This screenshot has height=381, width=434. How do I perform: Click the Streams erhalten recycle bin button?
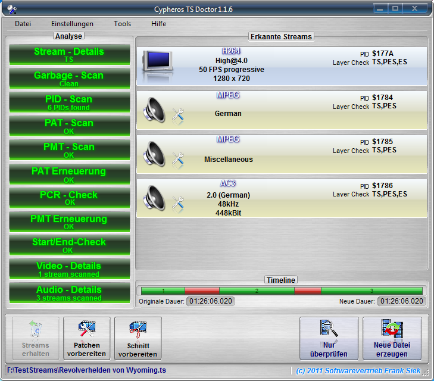point(36,338)
